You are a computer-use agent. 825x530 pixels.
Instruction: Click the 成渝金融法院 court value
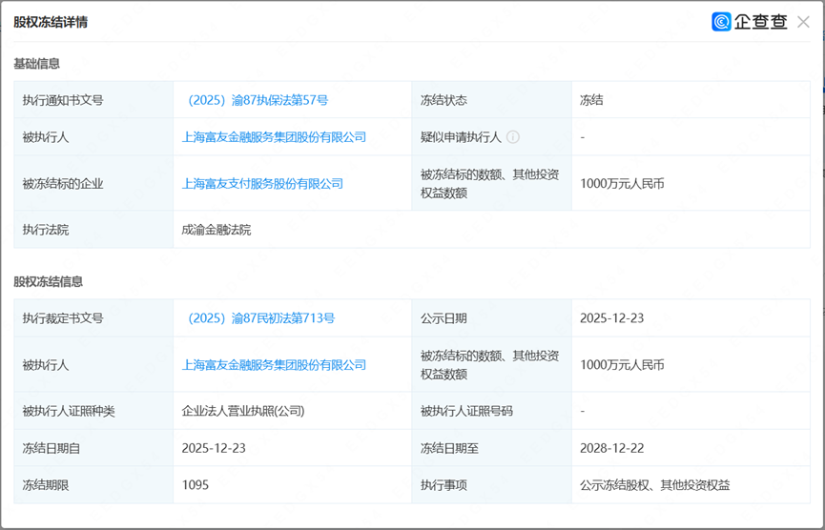point(217,230)
